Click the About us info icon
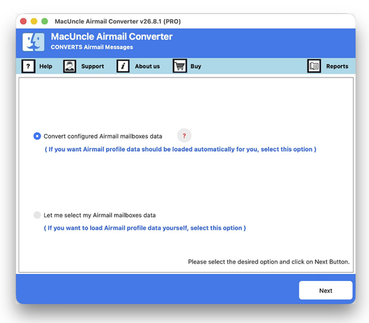 pos(123,66)
